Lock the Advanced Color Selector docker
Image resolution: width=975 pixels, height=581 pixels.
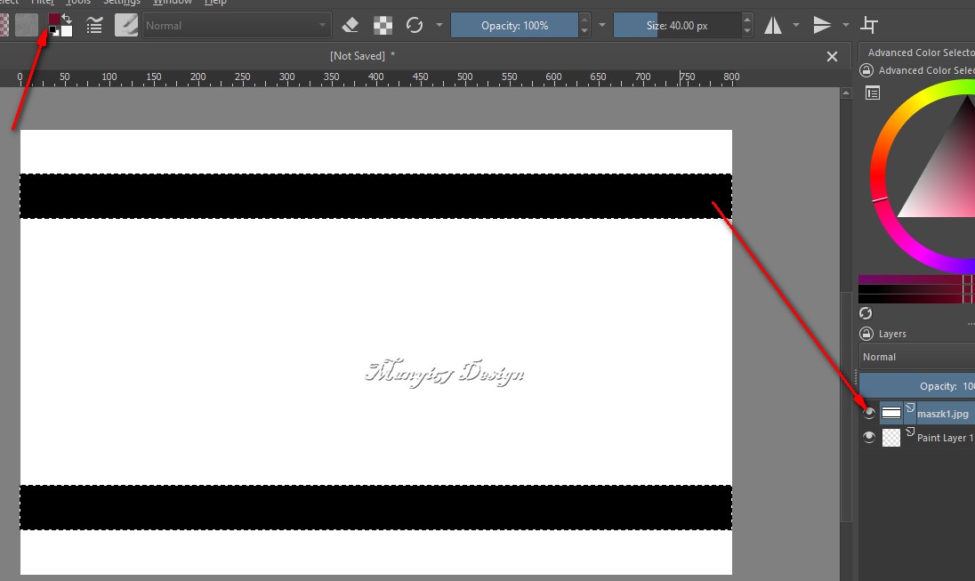[x=866, y=70]
